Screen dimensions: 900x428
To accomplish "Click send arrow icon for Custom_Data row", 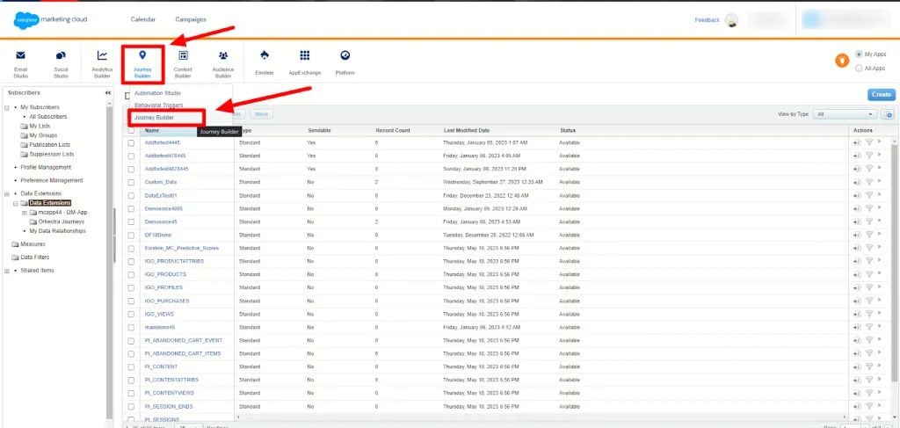I will 879,182.
